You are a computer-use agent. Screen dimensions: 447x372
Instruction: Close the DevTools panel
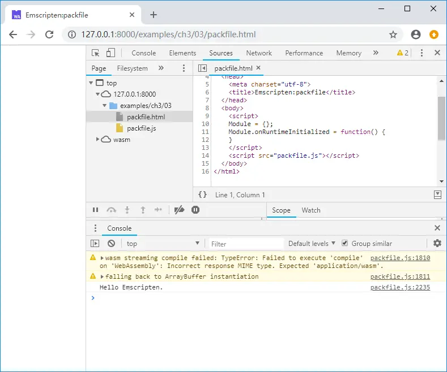point(437,53)
